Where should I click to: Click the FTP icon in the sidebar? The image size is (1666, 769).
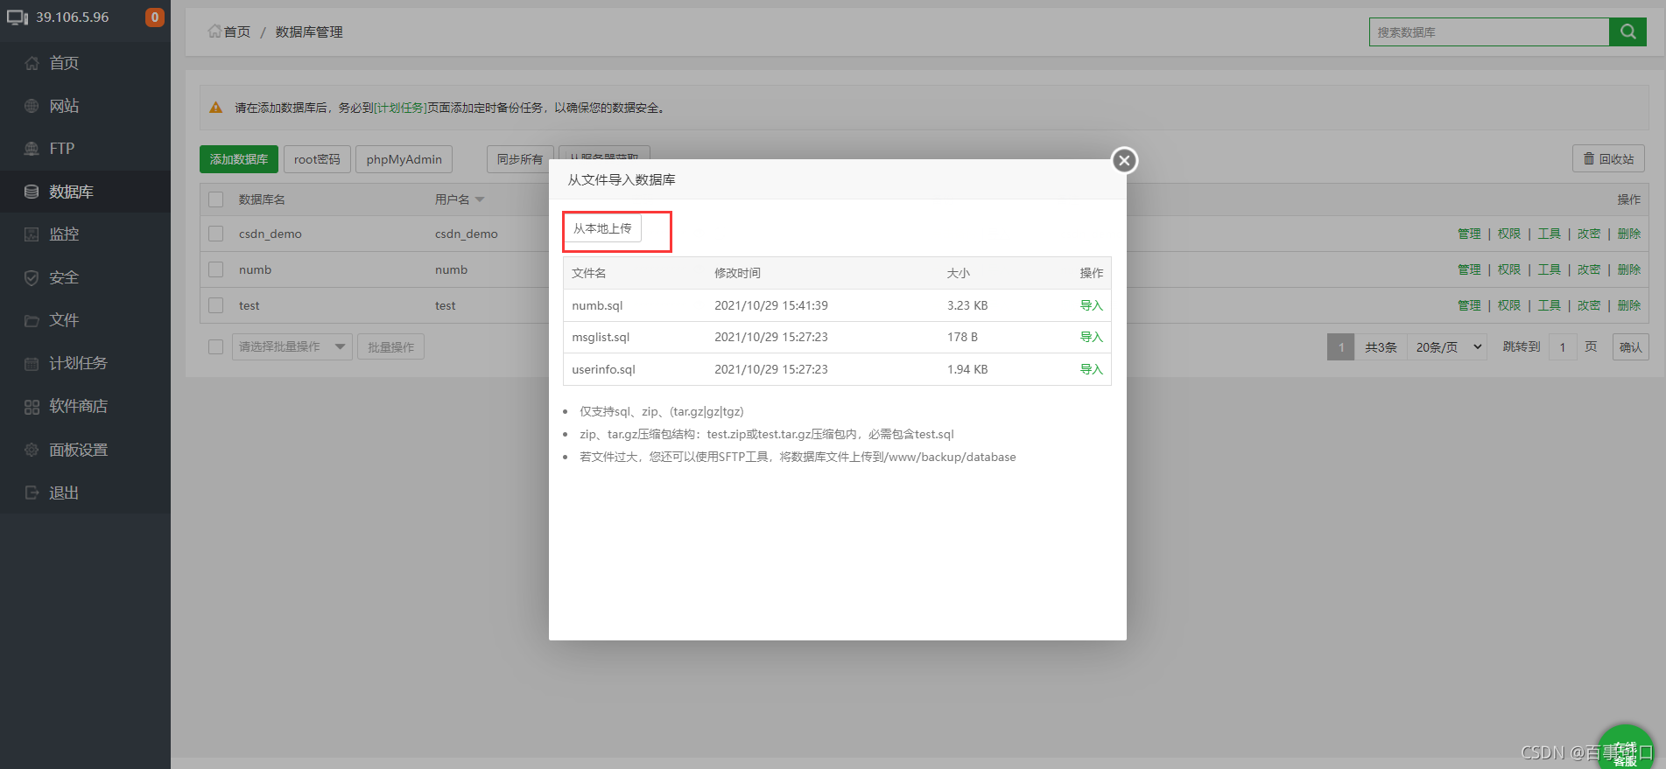coord(32,149)
